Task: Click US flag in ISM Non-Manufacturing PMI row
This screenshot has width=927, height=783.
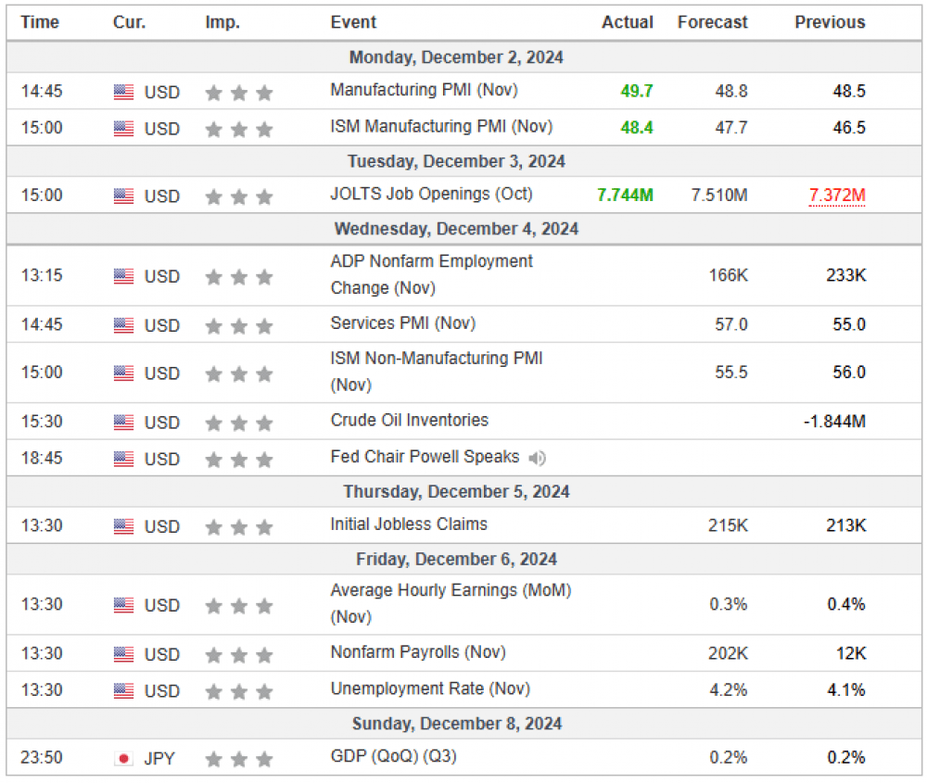Action: pos(123,373)
